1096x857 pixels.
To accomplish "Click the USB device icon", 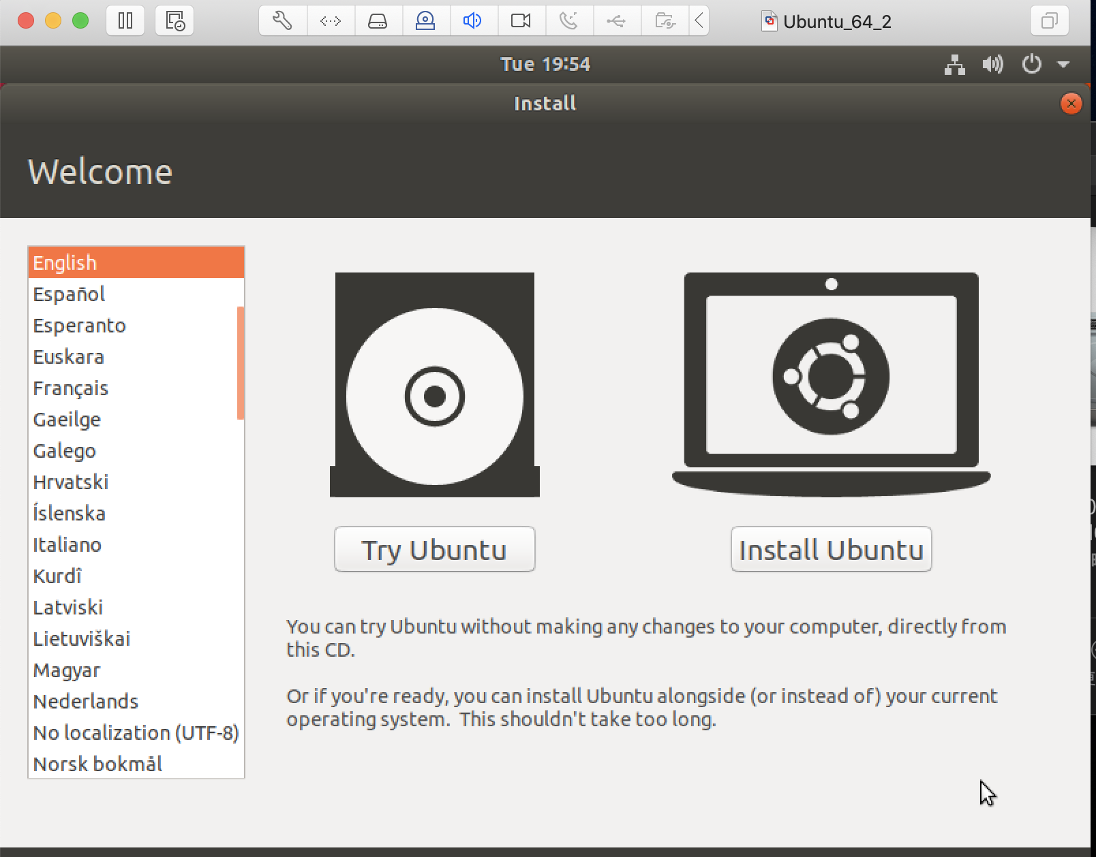I will tap(616, 21).
